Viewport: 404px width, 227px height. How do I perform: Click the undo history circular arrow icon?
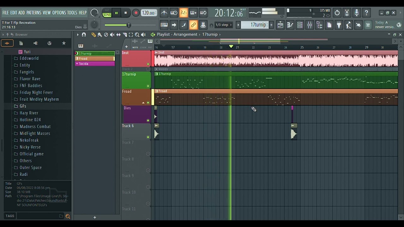[337, 13]
